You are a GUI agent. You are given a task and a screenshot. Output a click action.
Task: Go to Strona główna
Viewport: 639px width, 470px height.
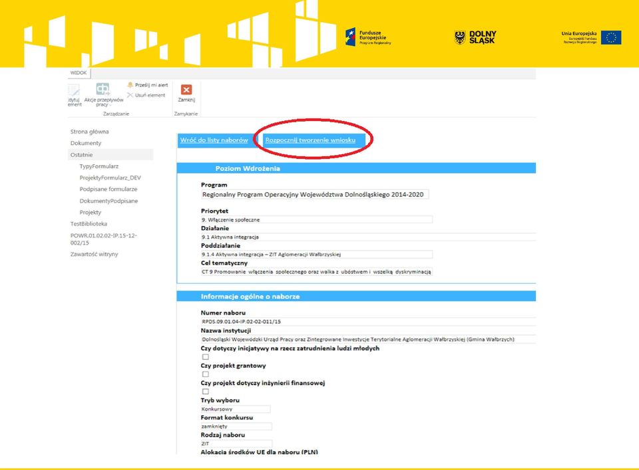pyautogui.click(x=89, y=132)
